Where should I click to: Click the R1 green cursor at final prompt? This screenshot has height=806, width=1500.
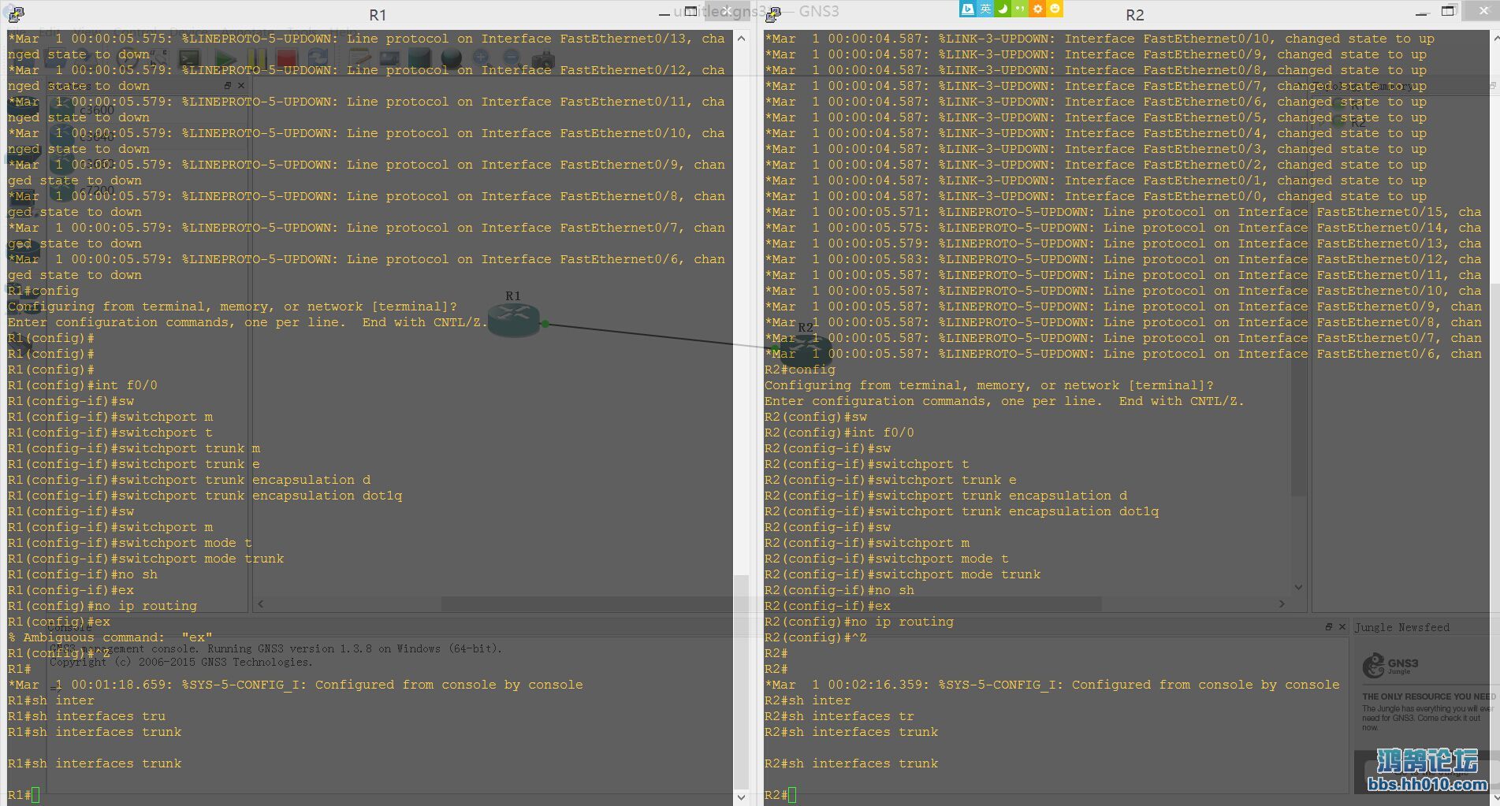[35, 795]
